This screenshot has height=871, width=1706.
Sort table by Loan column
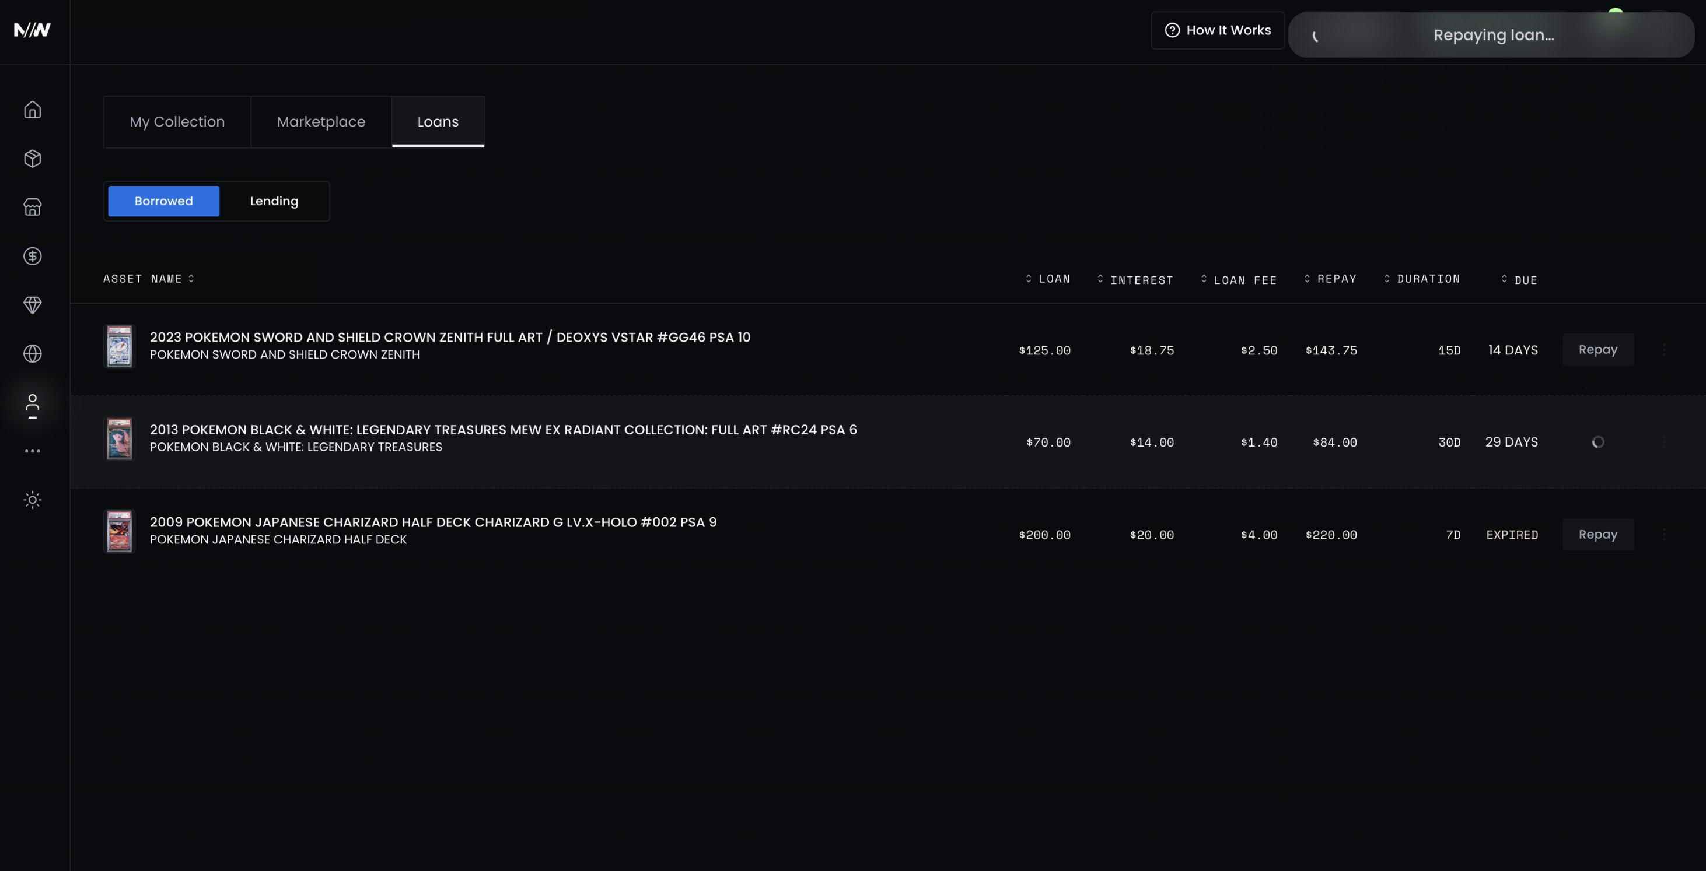[1048, 279]
